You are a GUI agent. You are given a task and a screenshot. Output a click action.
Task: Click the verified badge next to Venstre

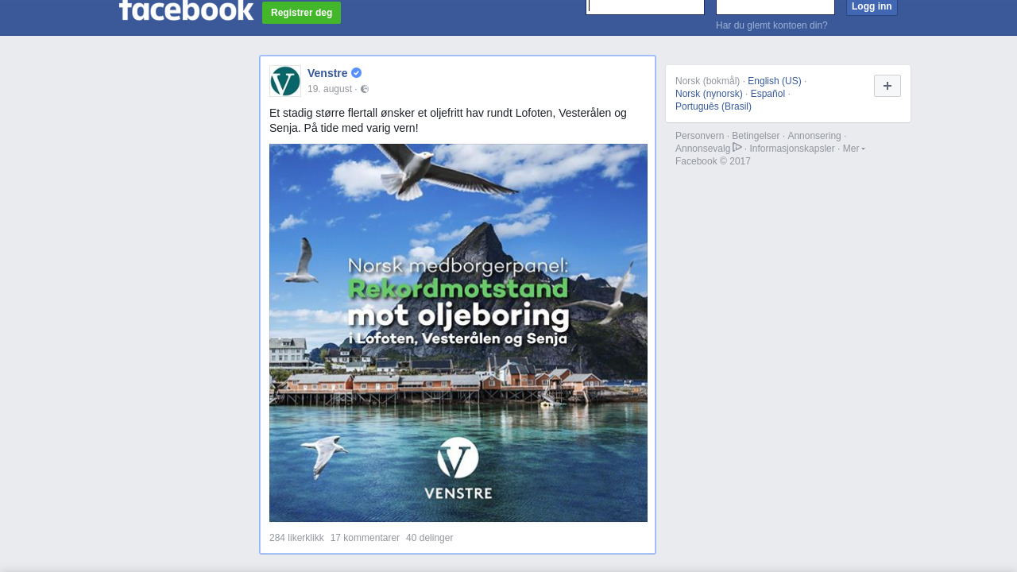click(x=356, y=73)
